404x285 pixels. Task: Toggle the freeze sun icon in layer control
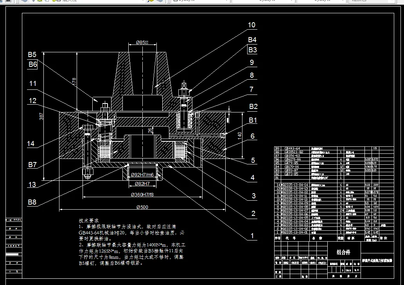click(x=39, y=1)
